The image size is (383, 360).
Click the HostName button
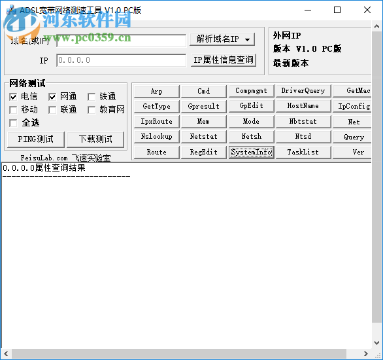coord(303,106)
